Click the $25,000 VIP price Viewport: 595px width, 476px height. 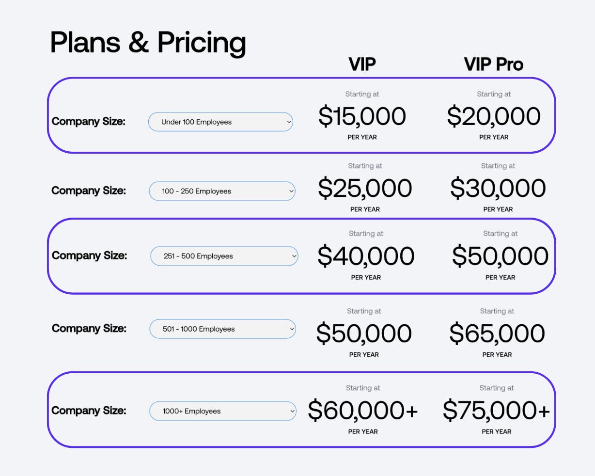tap(365, 188)
